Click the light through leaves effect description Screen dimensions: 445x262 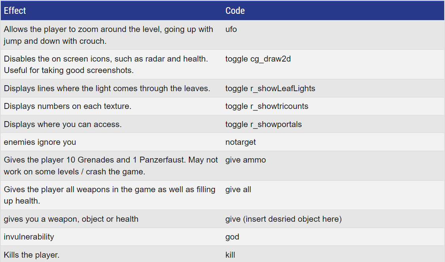(107, 88)
